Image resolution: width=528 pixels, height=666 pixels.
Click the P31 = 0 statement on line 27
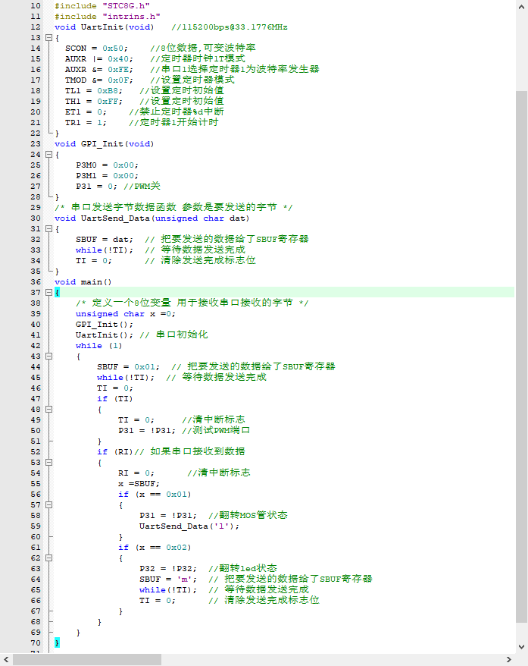(96, 186)
